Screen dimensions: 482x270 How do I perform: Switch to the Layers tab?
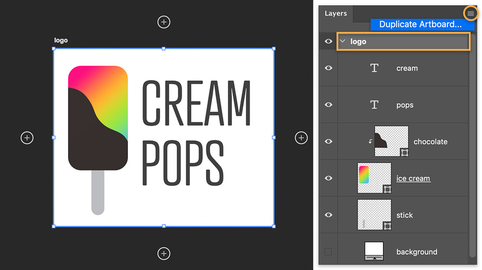pos(336,13)
